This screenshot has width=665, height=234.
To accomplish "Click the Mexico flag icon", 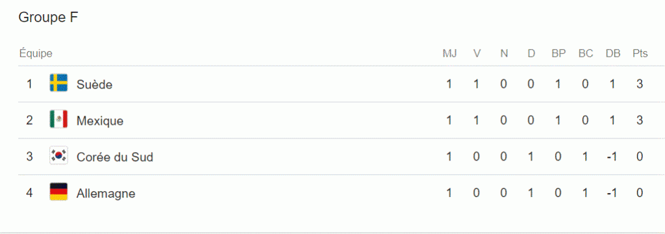I will [58, 120].
